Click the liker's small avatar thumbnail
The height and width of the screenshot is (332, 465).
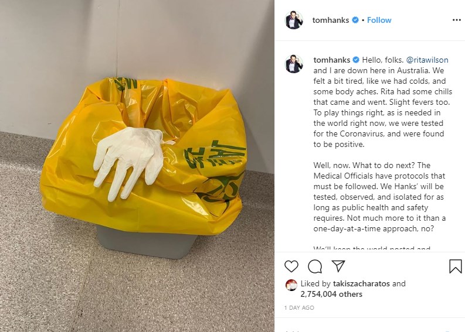pyautogui.click(x=291, y=285)
